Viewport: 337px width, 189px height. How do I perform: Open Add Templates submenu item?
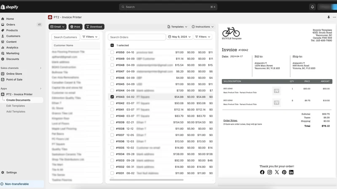16,112
